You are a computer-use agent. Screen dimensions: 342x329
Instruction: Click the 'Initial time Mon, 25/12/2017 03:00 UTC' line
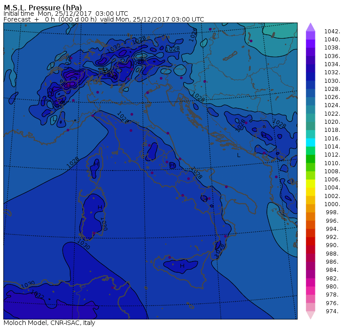coord(66,14)
